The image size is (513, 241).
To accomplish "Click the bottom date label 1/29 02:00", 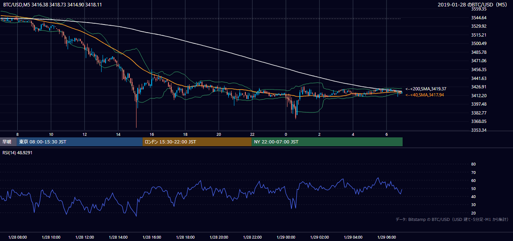I will click(x=320, y=237).
